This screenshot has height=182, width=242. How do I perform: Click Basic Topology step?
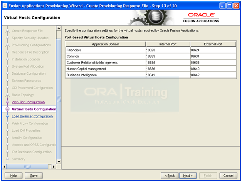click(x=23, y=95)
